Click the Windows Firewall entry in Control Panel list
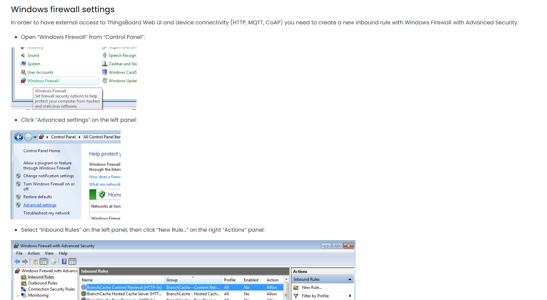This screenshot has height=300, width=547. [x=59, y=80]
